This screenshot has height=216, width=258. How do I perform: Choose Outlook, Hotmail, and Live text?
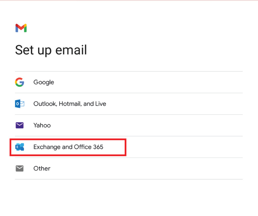[70, 104]
